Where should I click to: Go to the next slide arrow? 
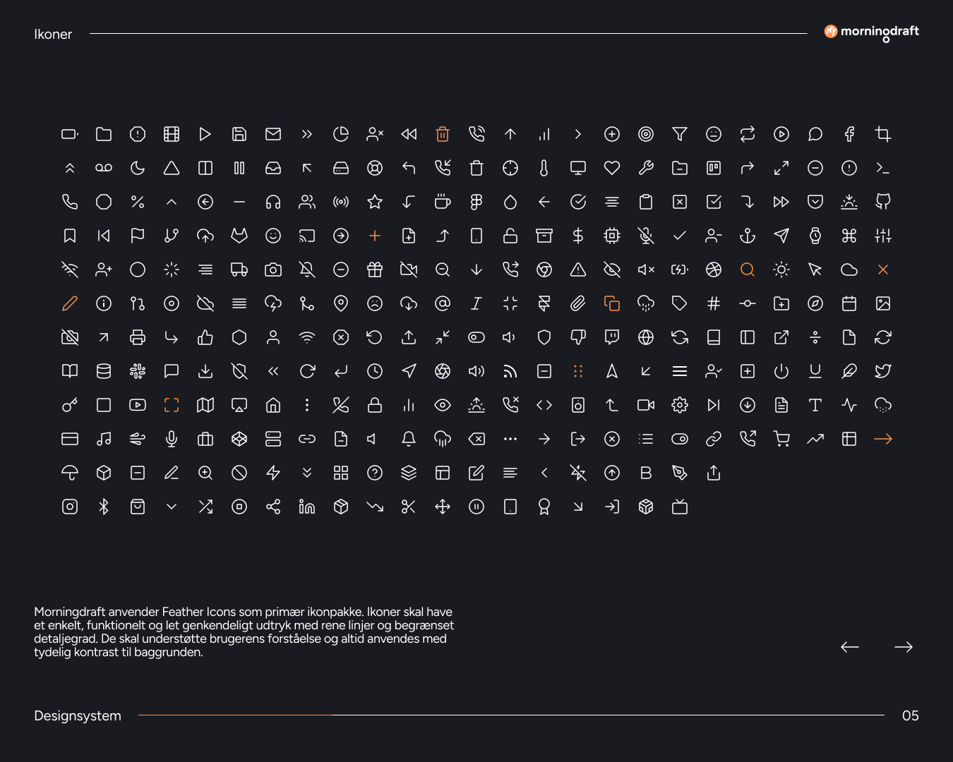point(904,647)
